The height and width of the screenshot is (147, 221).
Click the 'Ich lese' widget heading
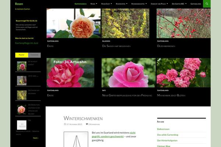click(161, 122)
